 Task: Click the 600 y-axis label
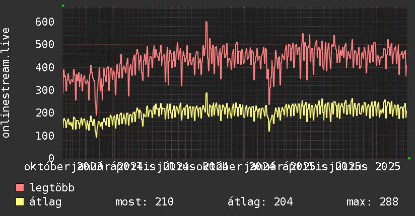45,22
